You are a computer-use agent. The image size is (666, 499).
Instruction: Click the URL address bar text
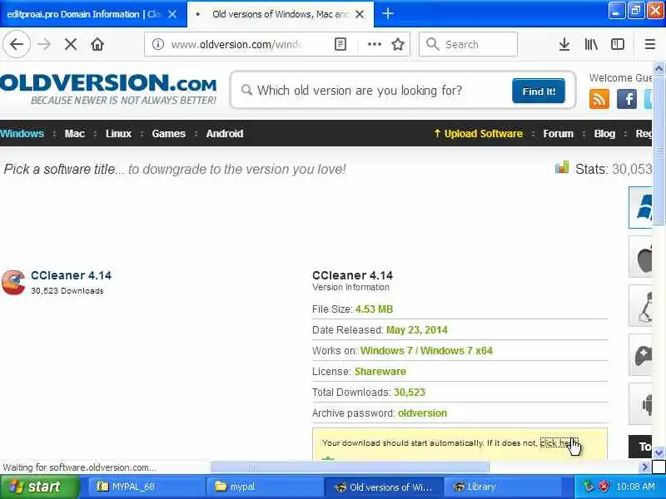[236, 44]
